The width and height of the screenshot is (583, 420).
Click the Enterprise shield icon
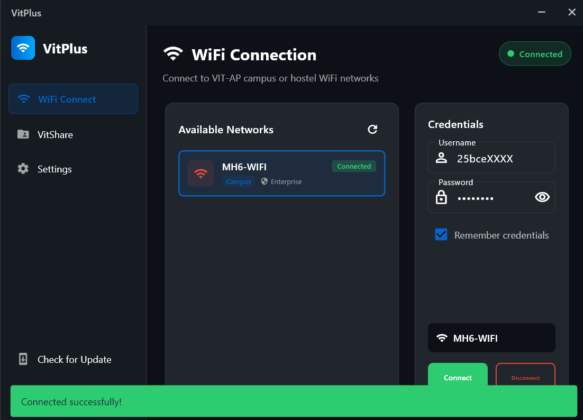[265, 181]
